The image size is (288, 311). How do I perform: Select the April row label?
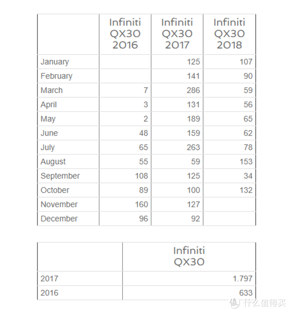tap(48, 105)
